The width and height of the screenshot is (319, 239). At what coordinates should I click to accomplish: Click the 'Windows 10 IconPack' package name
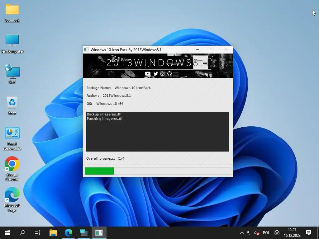133,88
